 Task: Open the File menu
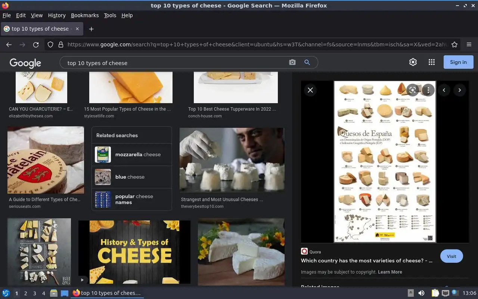point(7,15)
